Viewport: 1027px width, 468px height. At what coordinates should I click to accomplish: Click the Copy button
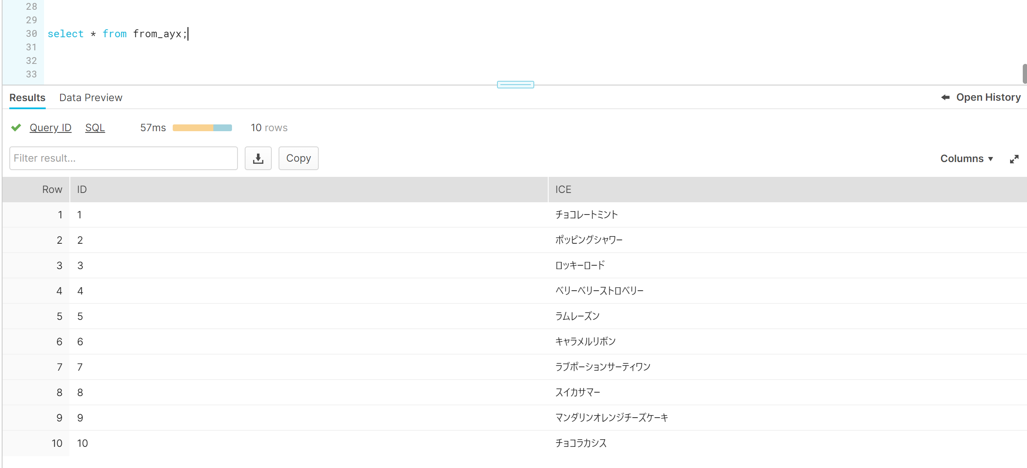pos(298,158)
